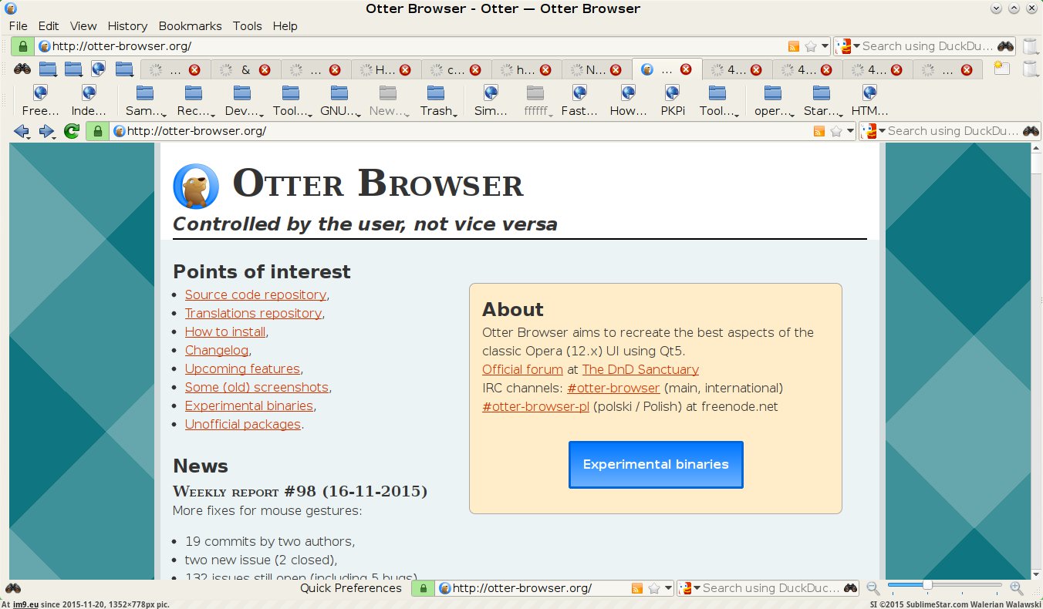Switch to the tab labeled 'h...'
The width and height of the screenshot is (1043, 609).
point(525,69)
